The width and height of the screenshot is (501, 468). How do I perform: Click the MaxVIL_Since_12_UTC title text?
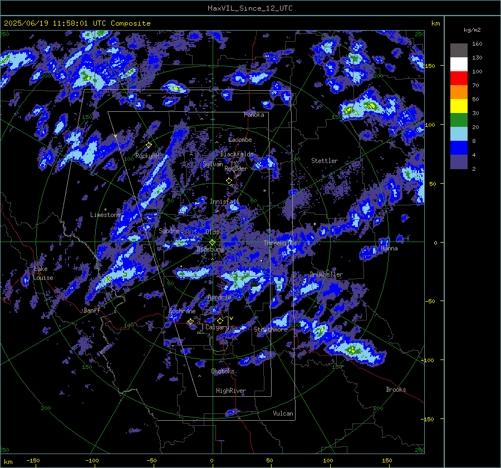(250, 8)
